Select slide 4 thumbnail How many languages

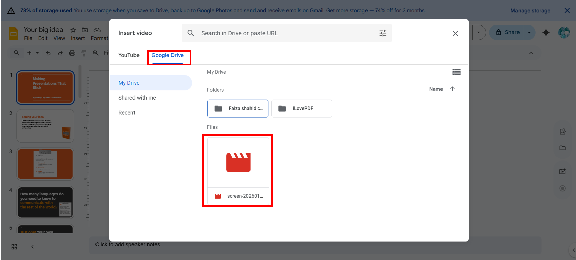[x=45, y=202]
